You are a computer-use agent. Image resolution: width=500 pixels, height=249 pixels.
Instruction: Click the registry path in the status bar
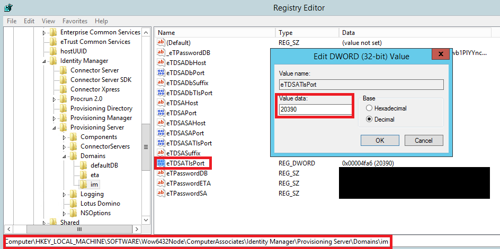pyautogui.click(x=197, y=242)
